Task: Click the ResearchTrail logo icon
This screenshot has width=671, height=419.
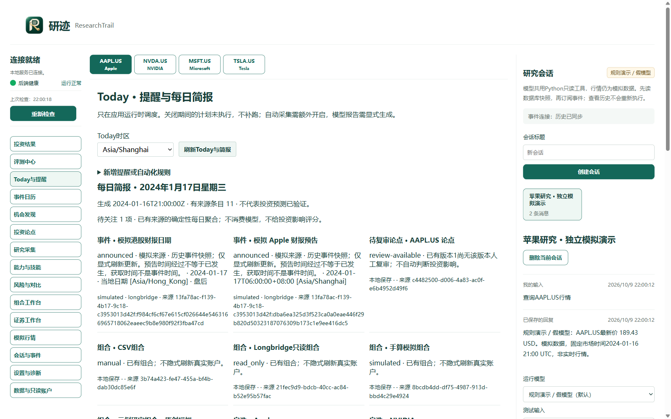Action: [x=34, y=25]
